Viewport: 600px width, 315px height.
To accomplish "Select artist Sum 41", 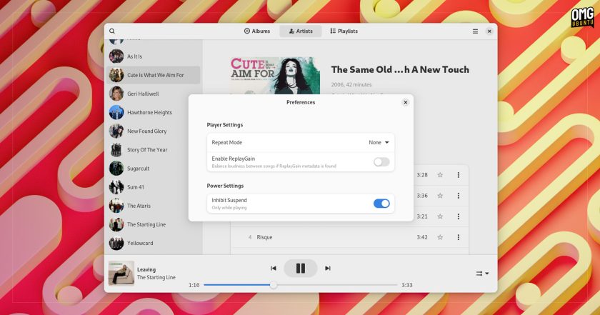I will point(154,187).
